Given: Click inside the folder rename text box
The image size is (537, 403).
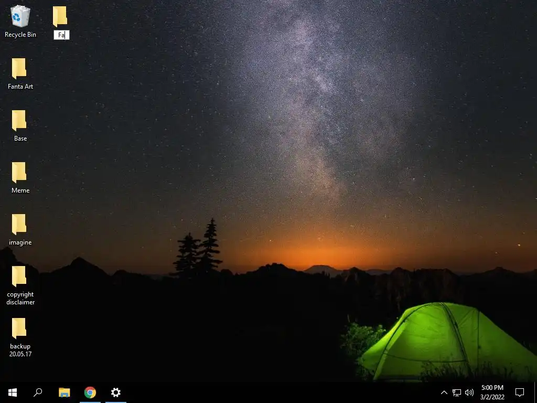Looking at the screenshot, I should tap(62, 35).
